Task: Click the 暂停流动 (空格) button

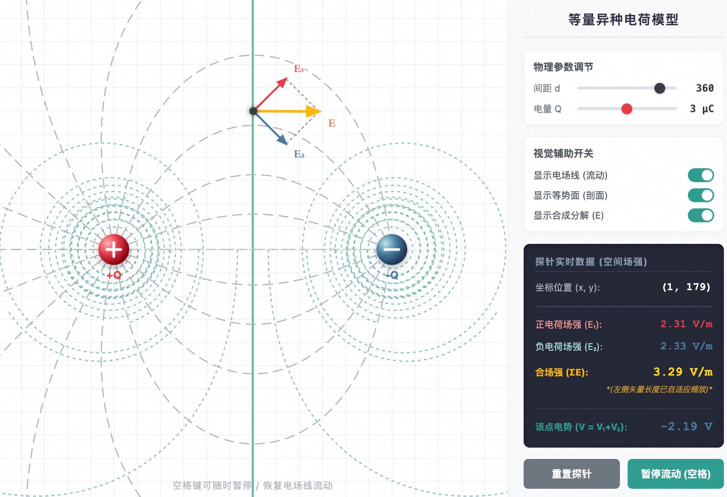Action: pos(676,474)
